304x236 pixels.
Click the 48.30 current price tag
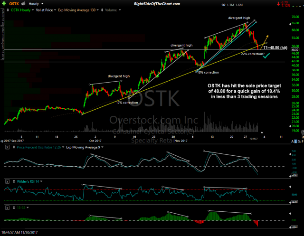point(295,50)
